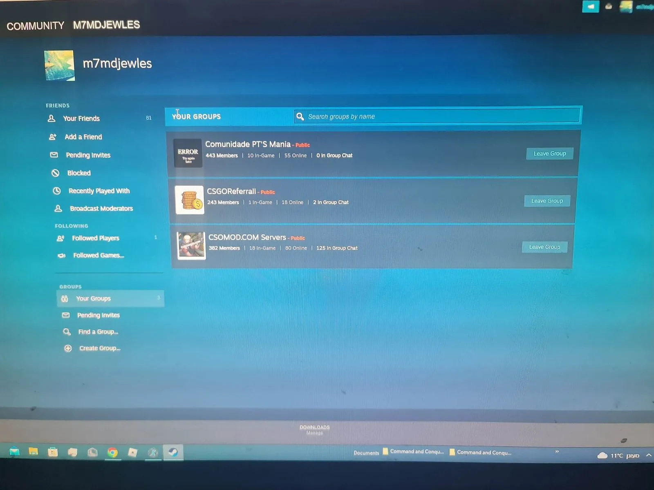Image resolution: width=654 pixels, height=490 pixels.
Task: Open Steam from the Windows taskbar
Action: tap(173, 452)
